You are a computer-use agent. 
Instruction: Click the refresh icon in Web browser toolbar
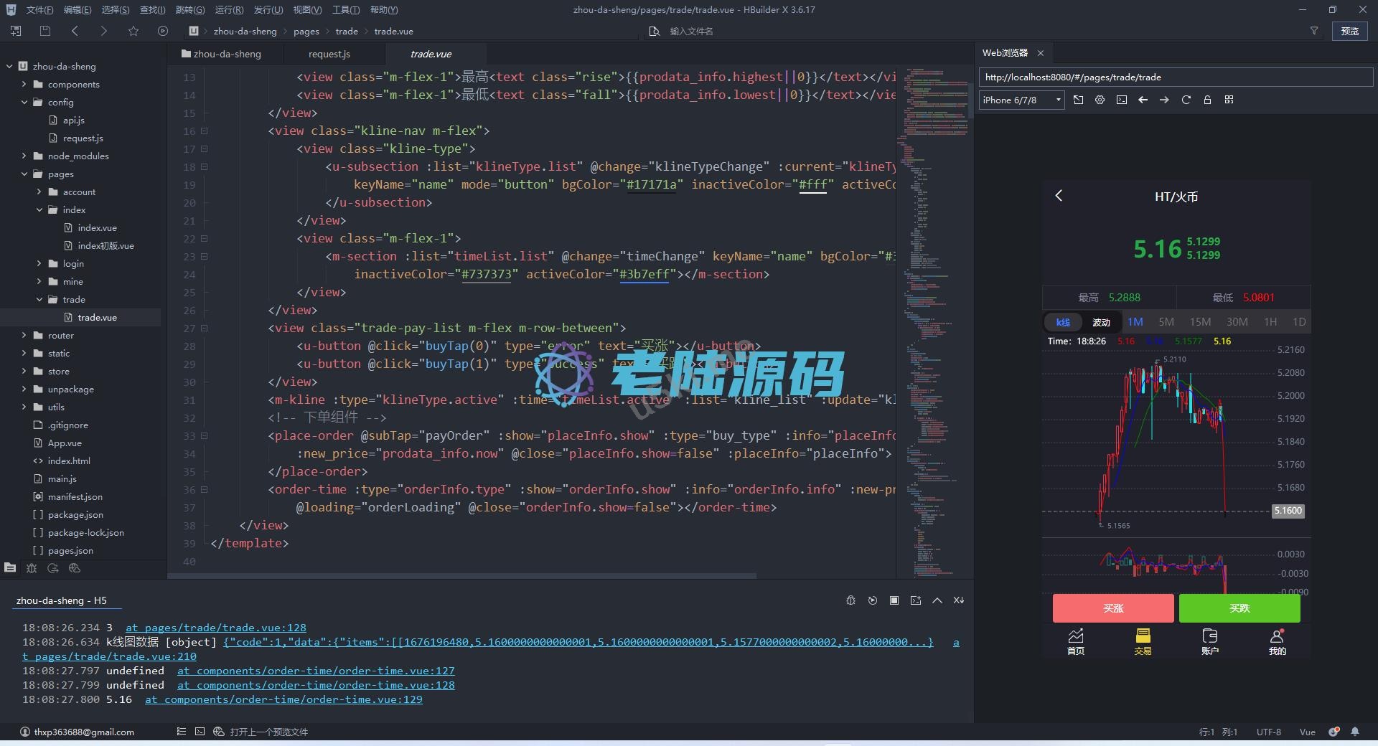[1186, 100]
